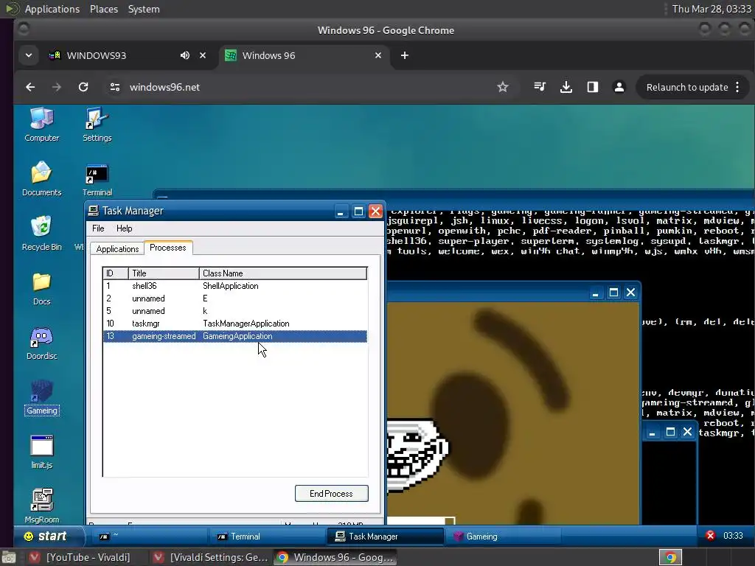Viewport: 755px width, 566px height.
Task: Open the Help menu in Task Manager
Action: click(124, 228)
